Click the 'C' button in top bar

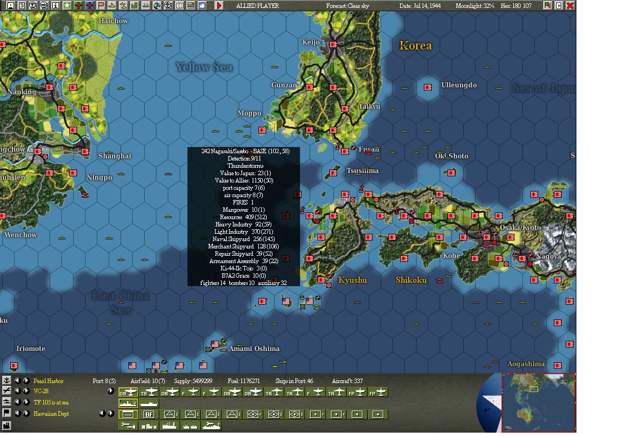558,5
